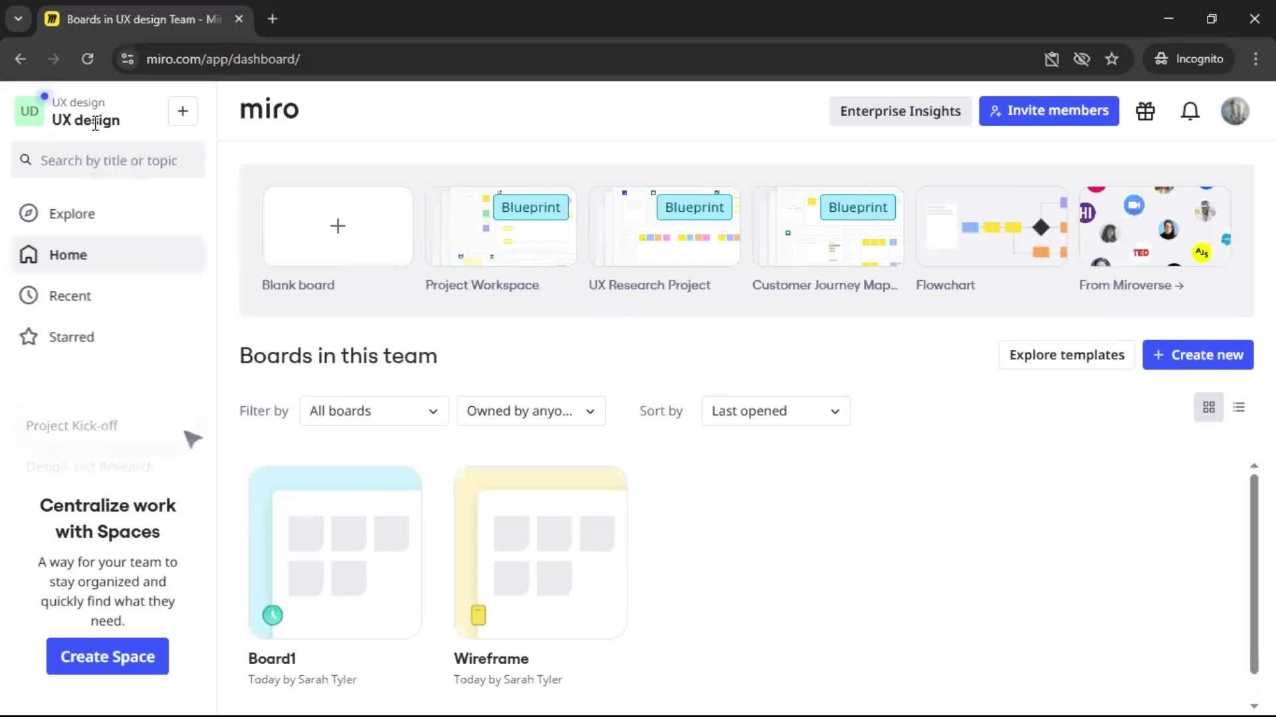Click the search magnifier icon

[x=26, y=160]
